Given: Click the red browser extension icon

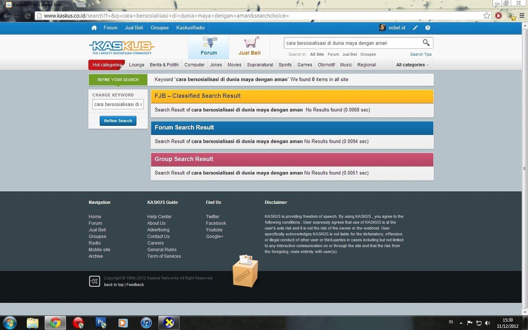Looking at the screenshot, I should (499, 16).
